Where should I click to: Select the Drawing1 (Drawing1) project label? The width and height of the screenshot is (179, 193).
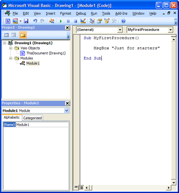coord(33,43)
